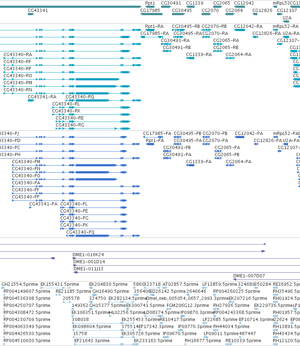The image size is (300, 346).
Task: Open the Rpt1-RA transcript label
Action: pyautogui.click(x=154, y=26)
